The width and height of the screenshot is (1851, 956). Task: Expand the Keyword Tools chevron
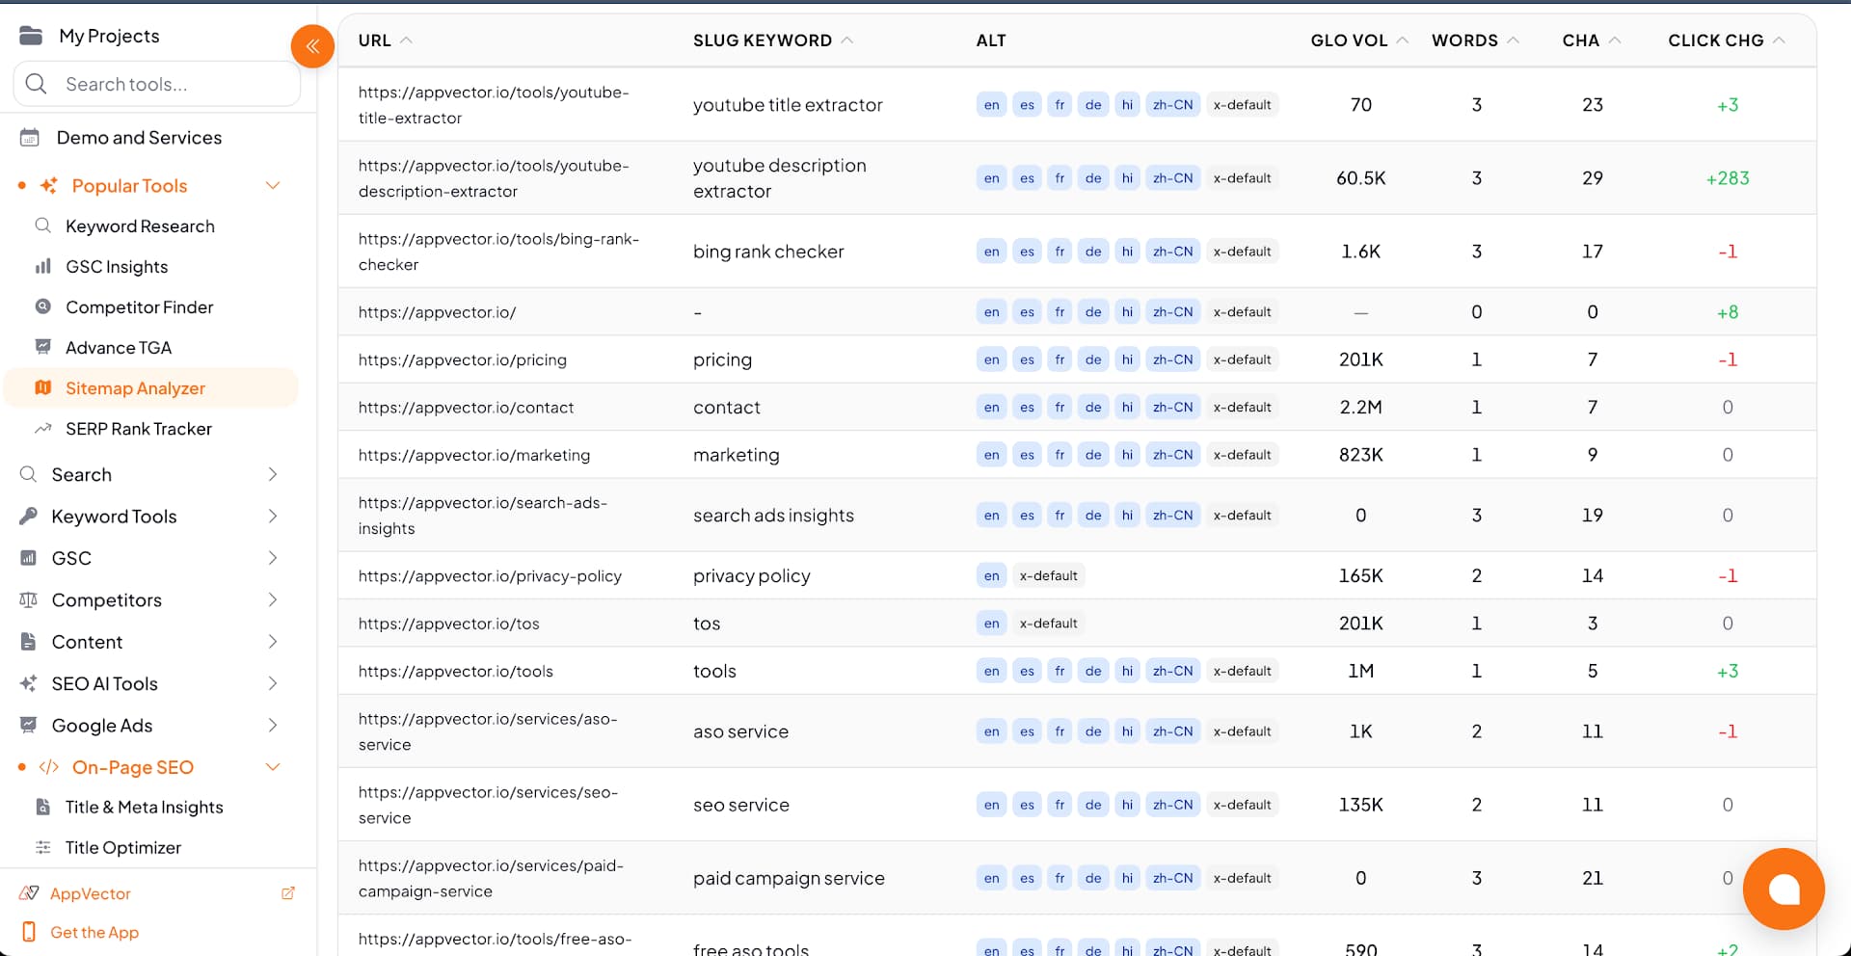pos(273,516)
